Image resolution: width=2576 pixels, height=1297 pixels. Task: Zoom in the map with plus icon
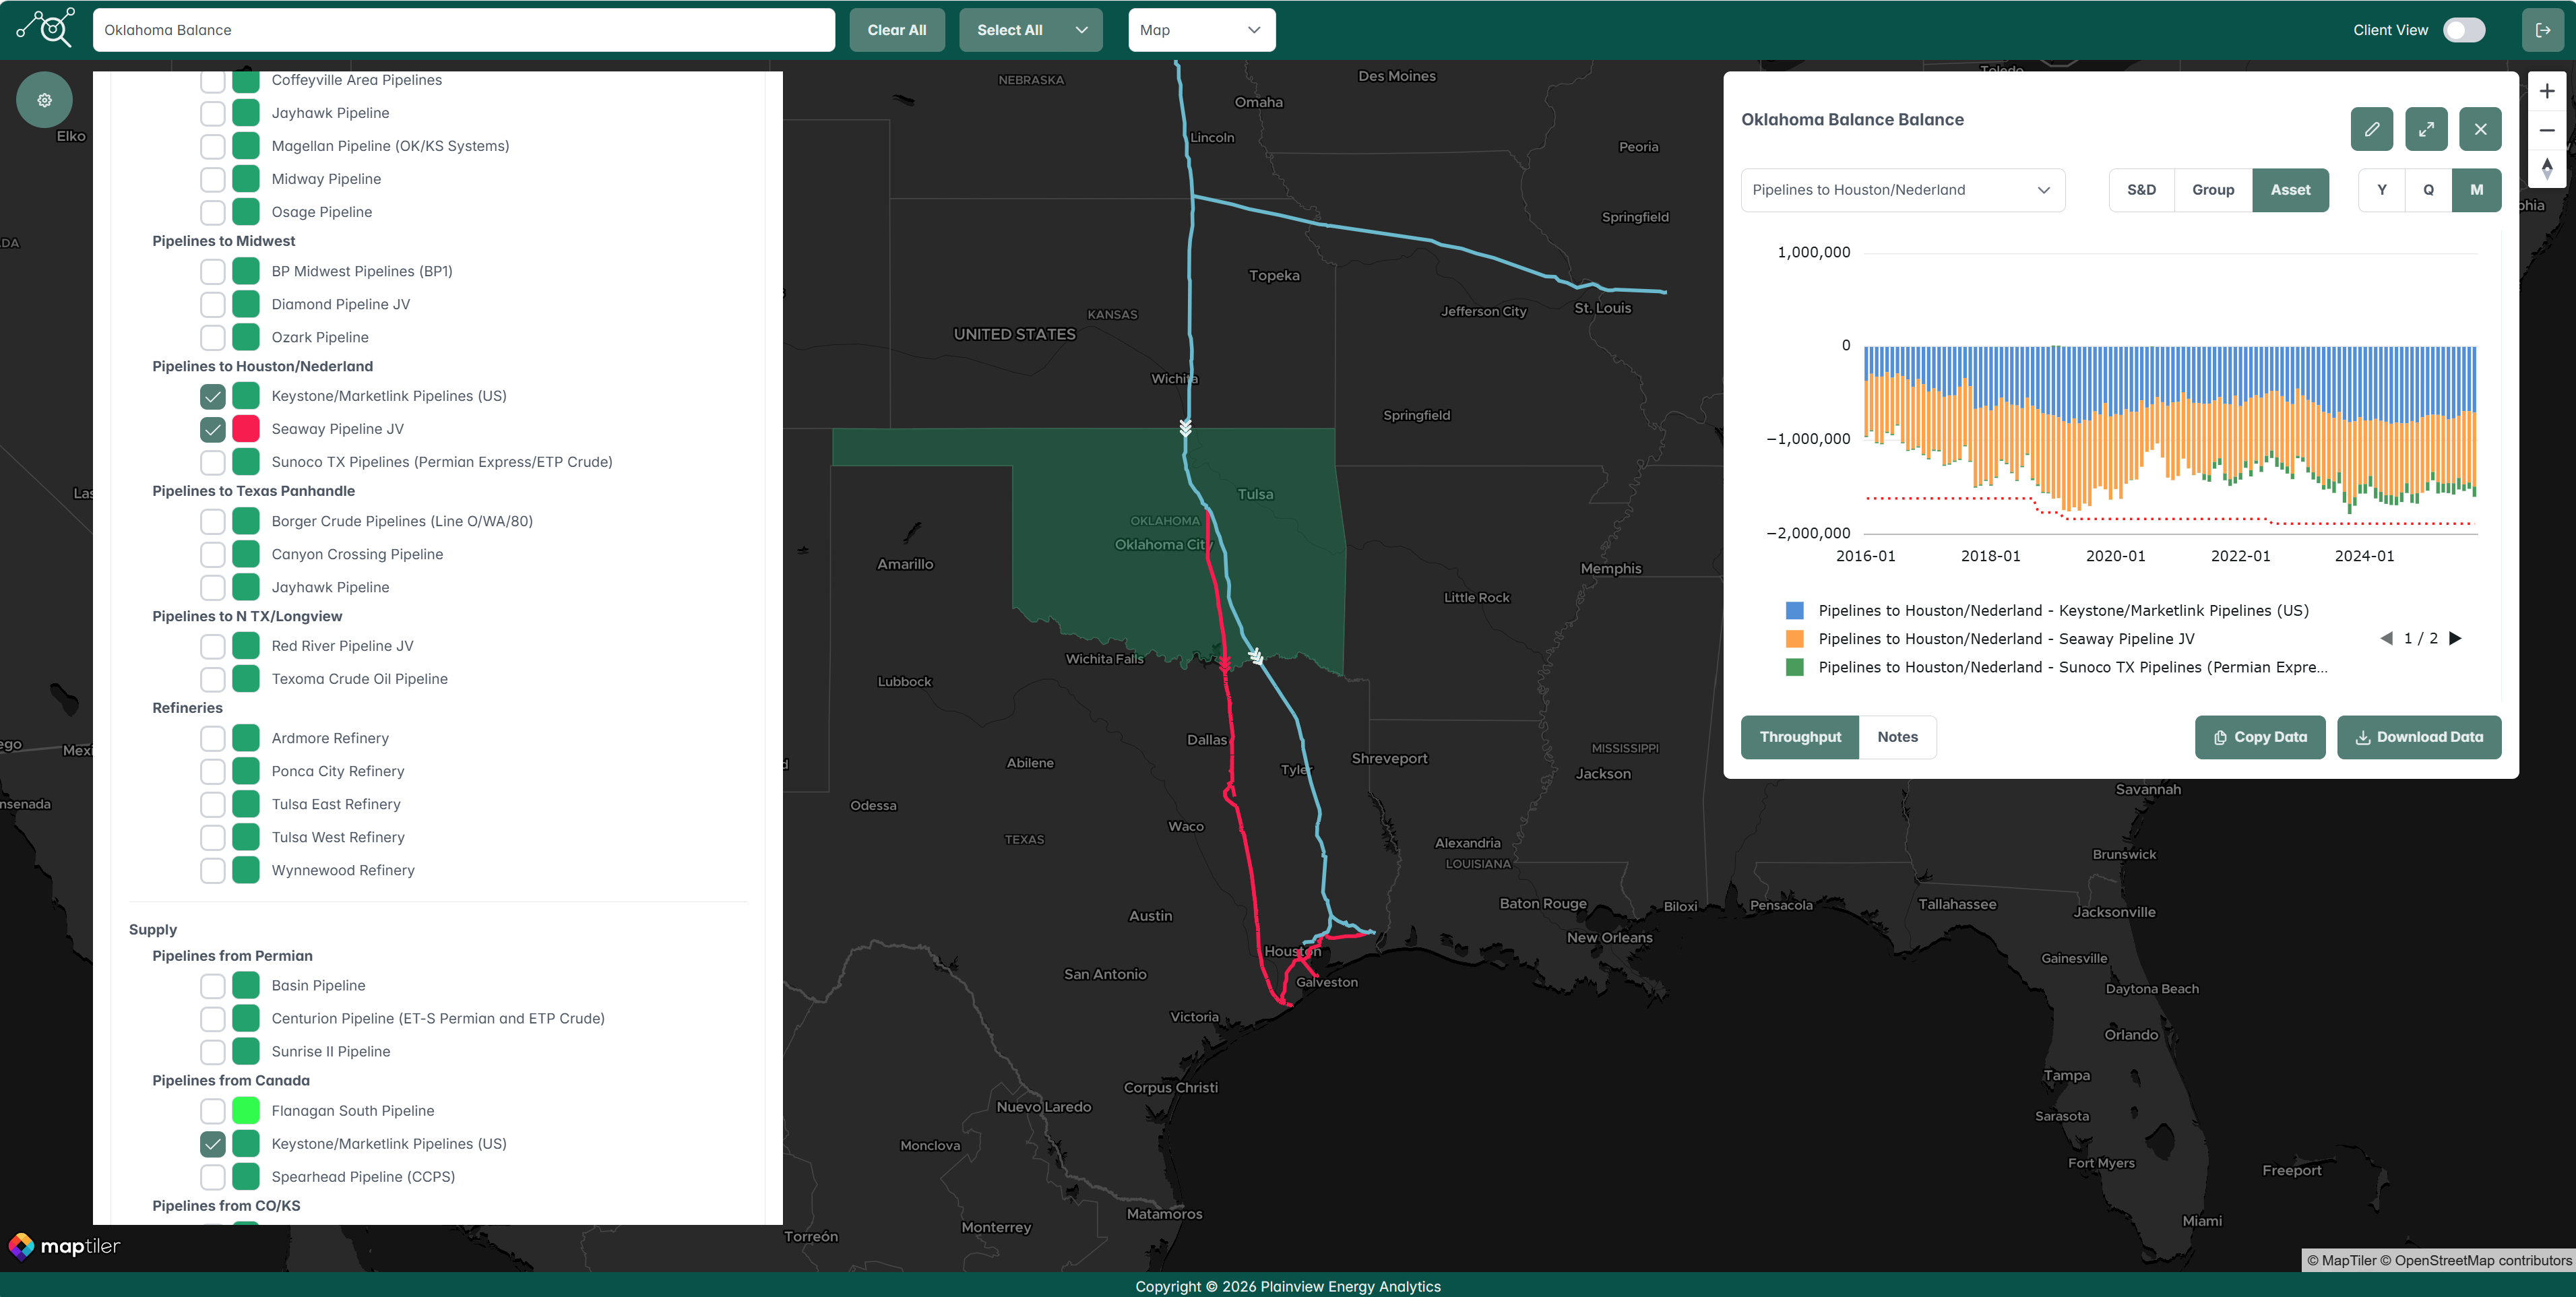click(x=2546, y=91)
